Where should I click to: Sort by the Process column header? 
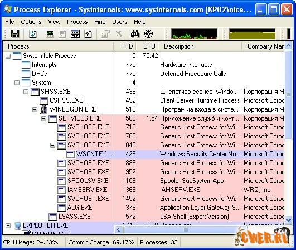click(58, 46)
